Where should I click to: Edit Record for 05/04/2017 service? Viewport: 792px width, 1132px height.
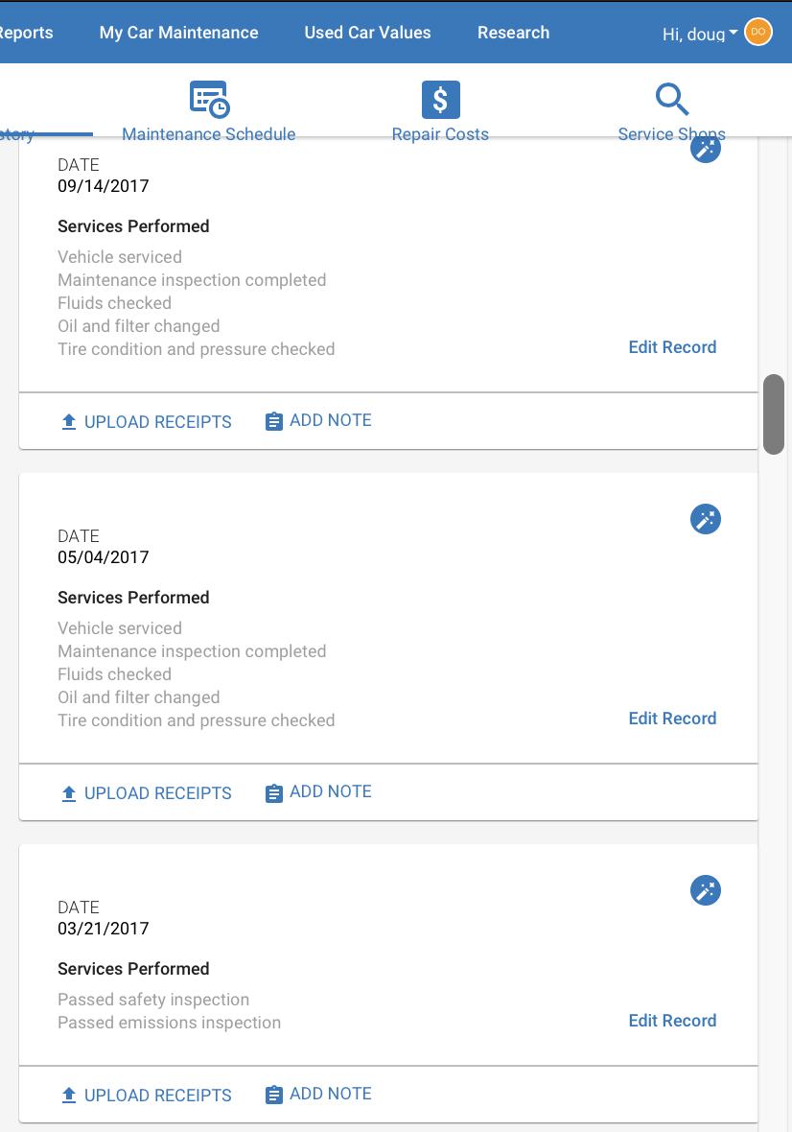pos(672,719)
